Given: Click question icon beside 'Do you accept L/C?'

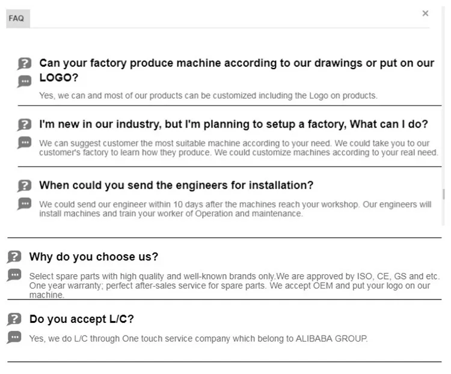Looking at the screenshot, I should tap(14, 319).
